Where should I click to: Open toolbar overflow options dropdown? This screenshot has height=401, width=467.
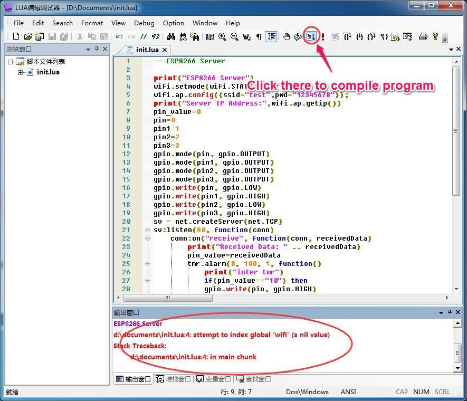[445, 39]
